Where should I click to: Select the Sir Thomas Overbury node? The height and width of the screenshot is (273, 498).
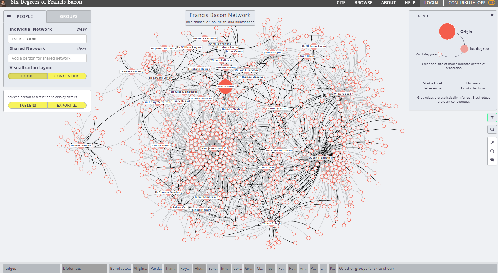168,192
